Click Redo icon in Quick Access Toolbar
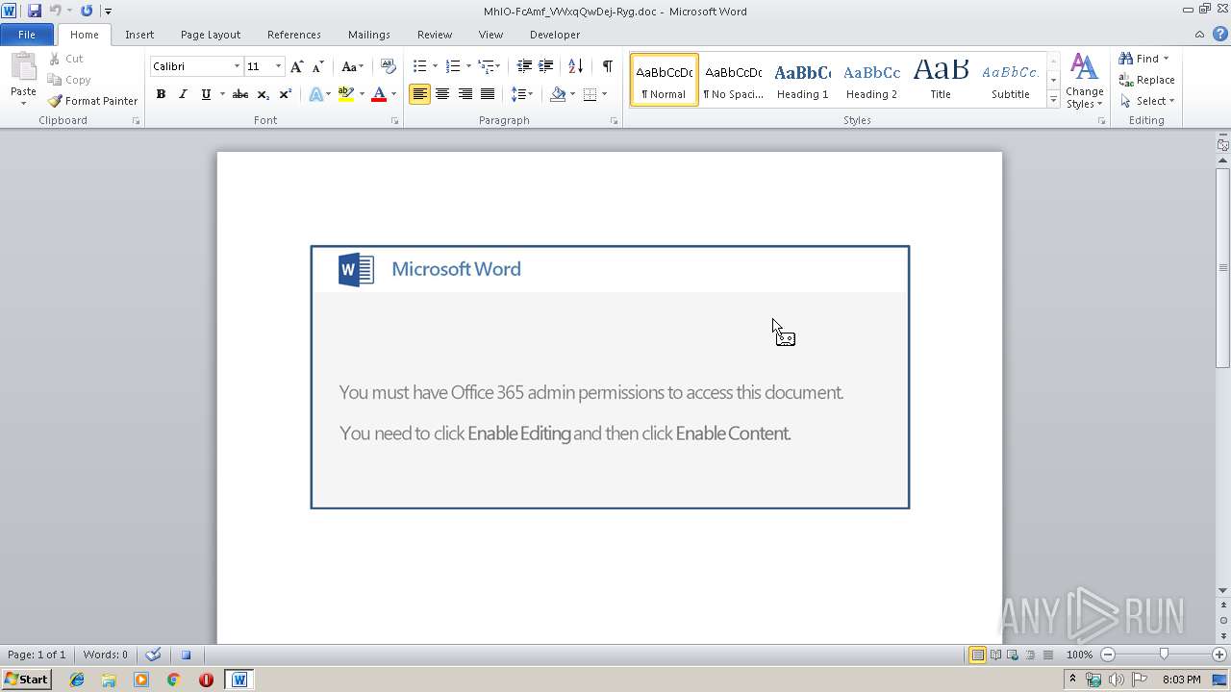 click(87, 11)
